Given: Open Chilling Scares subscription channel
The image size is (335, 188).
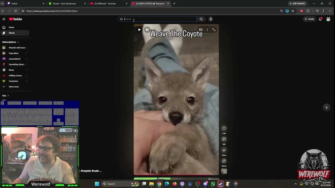Looking at the screenshot, I should pos(14,75).
